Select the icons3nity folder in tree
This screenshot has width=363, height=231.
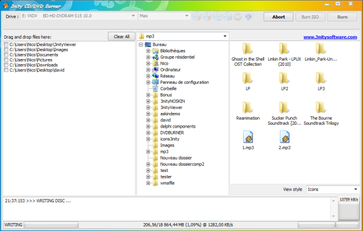170,139
